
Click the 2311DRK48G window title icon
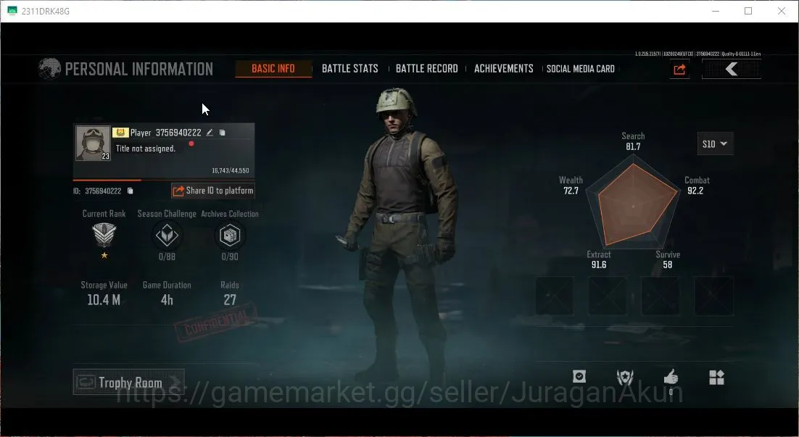pyautogui.click(x=12, y=11)
